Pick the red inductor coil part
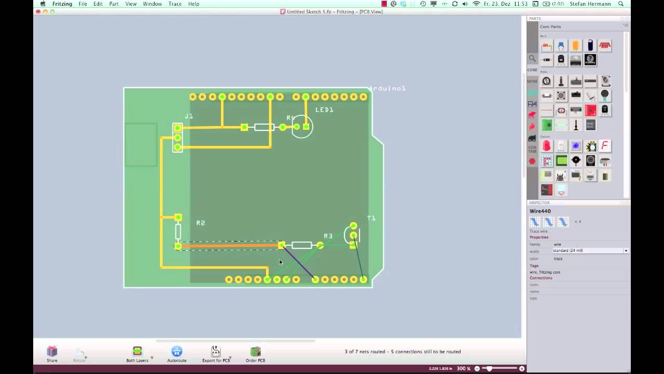Screen dimensions: 664x374 pyautogui.click(x=605, y=46)
